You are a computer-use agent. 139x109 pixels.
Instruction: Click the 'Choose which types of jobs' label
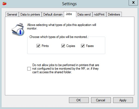point(59,37)
